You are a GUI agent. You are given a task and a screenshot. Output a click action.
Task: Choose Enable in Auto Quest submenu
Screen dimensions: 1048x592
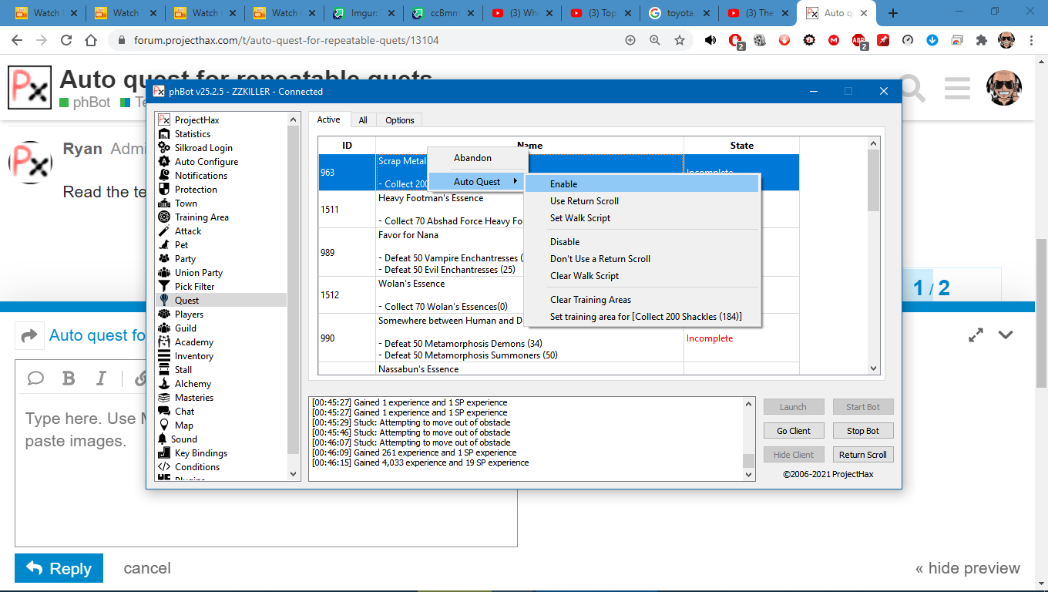[x=563, y=184]
